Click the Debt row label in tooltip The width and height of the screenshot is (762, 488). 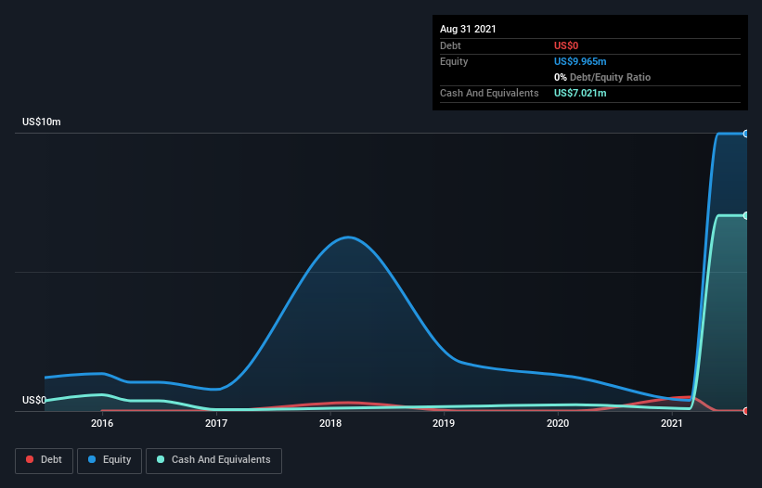(450, 45)
